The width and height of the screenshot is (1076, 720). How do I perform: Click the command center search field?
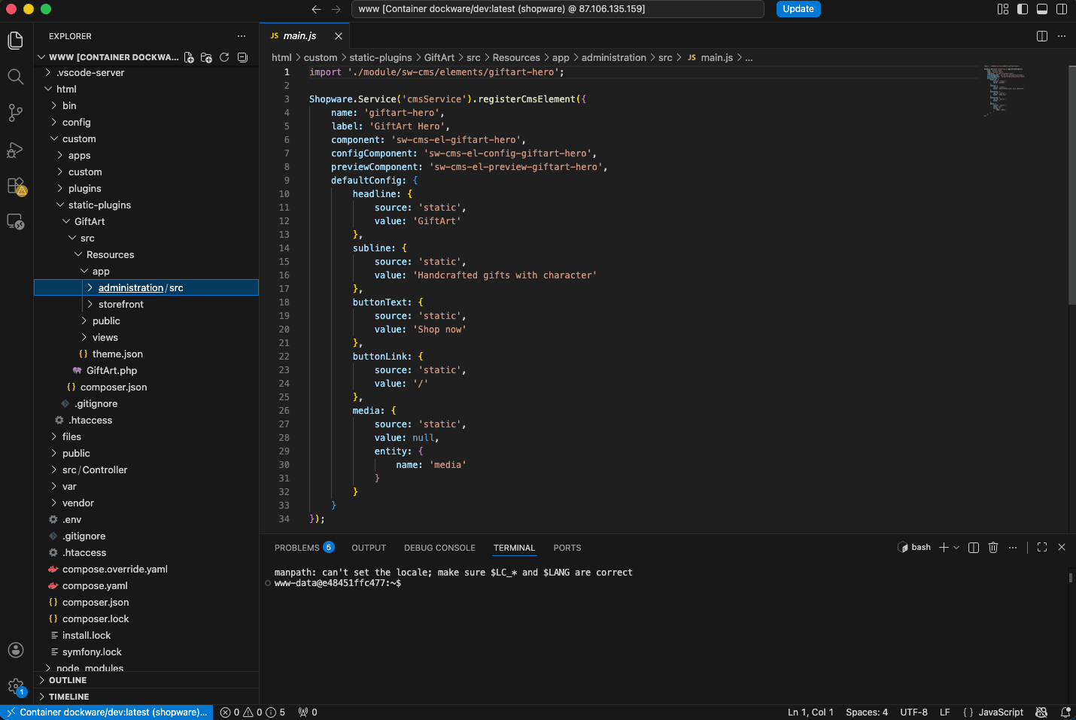(x=558, y=9)
